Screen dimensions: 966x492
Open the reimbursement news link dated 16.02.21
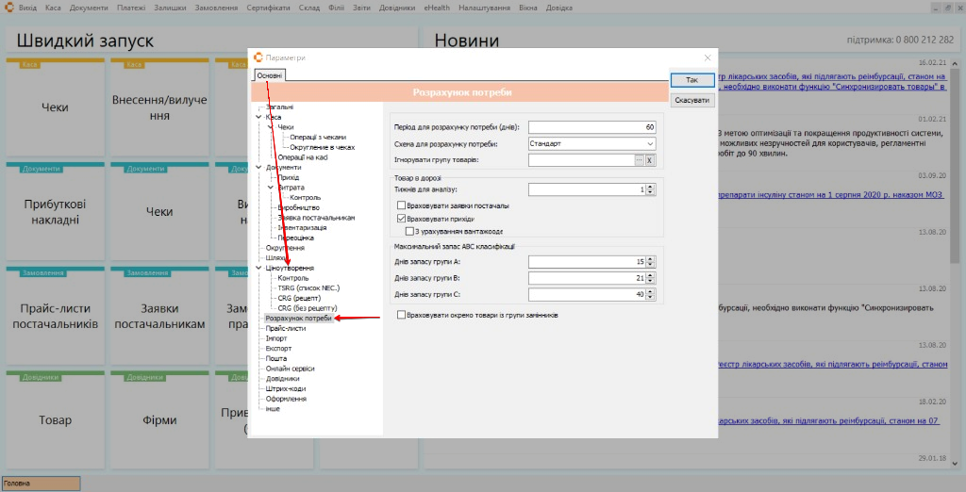coord(832,82)
